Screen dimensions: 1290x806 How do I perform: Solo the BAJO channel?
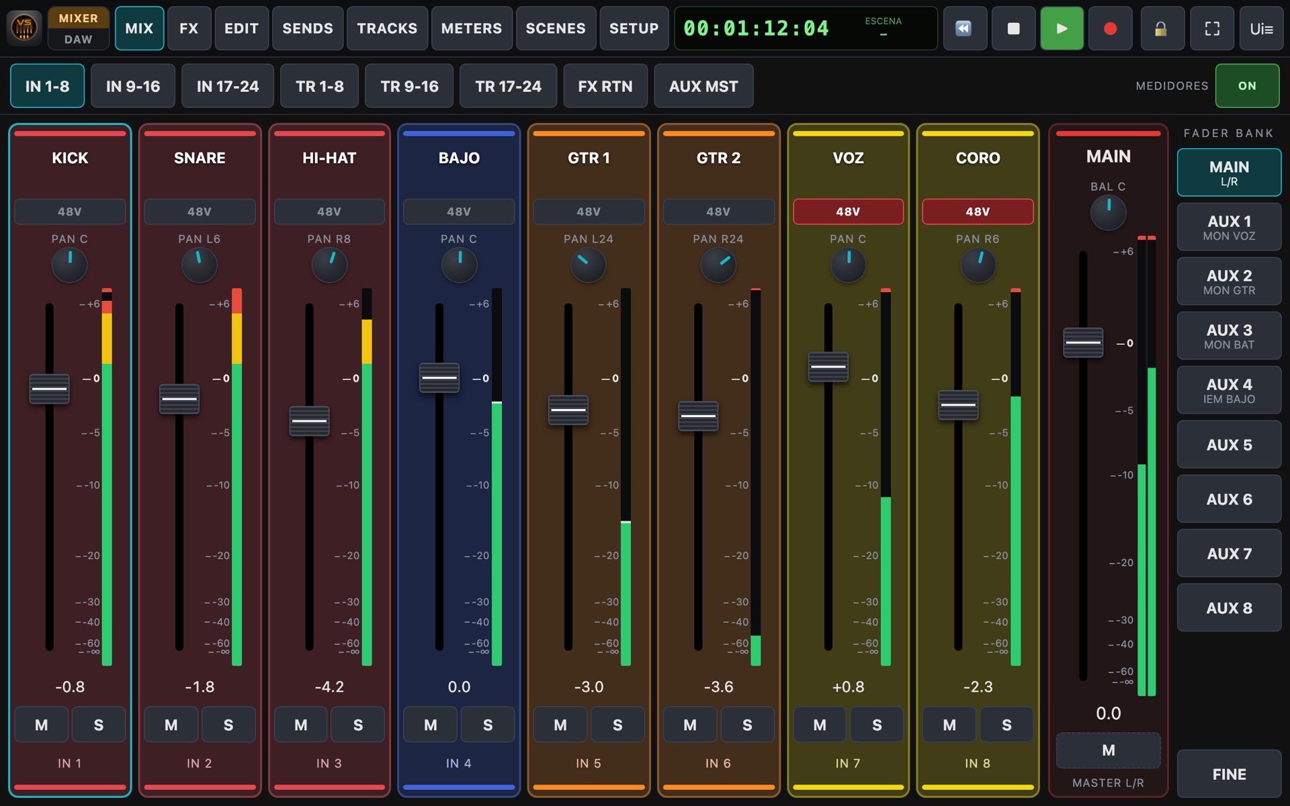point(488,725)
